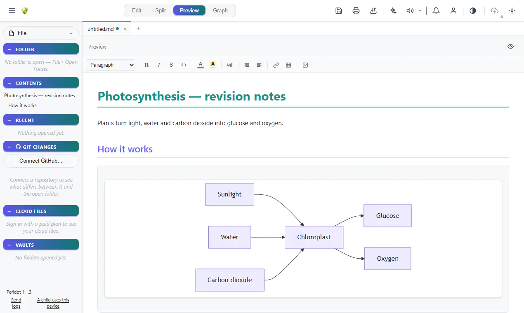Toggle bold formatting

pos(146,65)
